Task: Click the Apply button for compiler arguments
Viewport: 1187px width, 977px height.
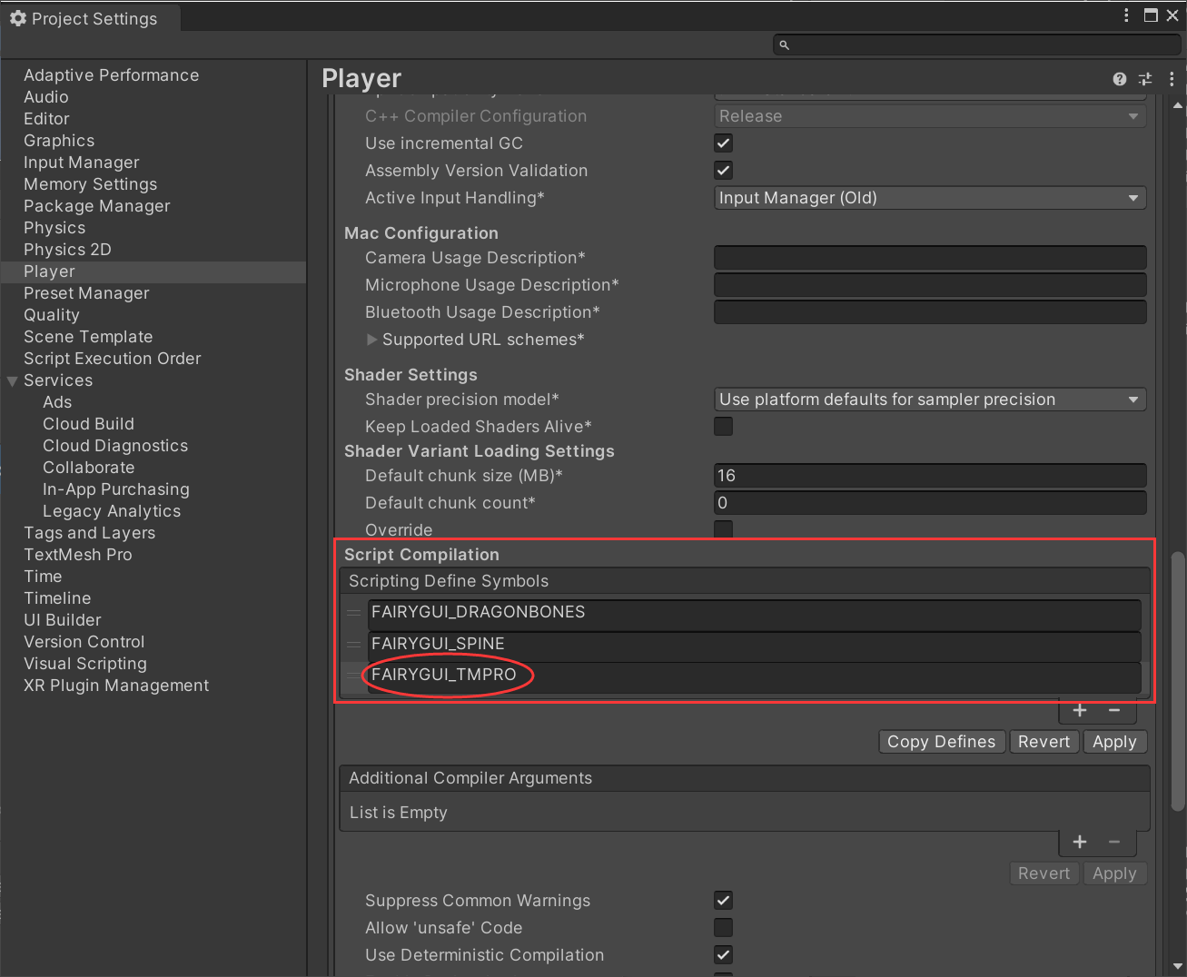Action: (x=1114, y=873)
